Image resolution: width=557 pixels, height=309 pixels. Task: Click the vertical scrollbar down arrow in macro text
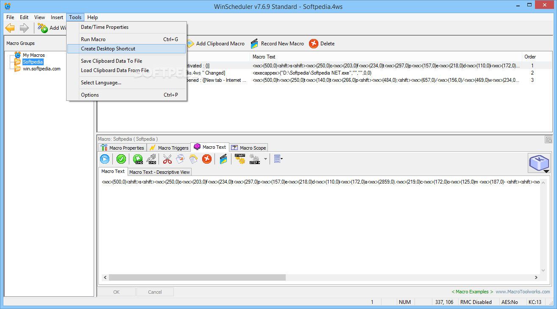543,270
